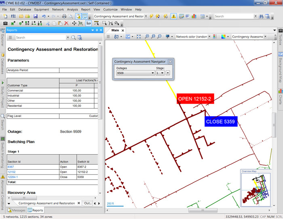Open the Stage dropdown in the navigator
The width and height of the screenshot is (283, 219).
click(x=162, y=73)
